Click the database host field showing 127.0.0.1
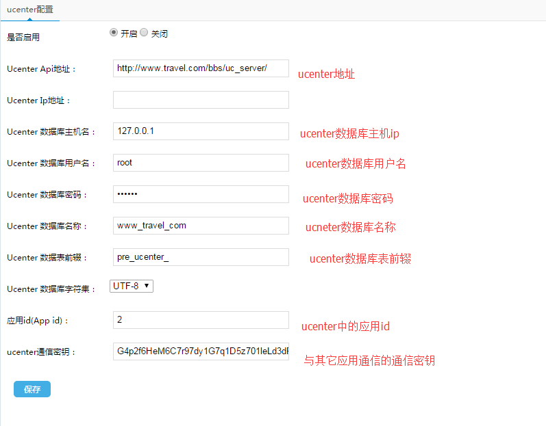 [201, 131]
